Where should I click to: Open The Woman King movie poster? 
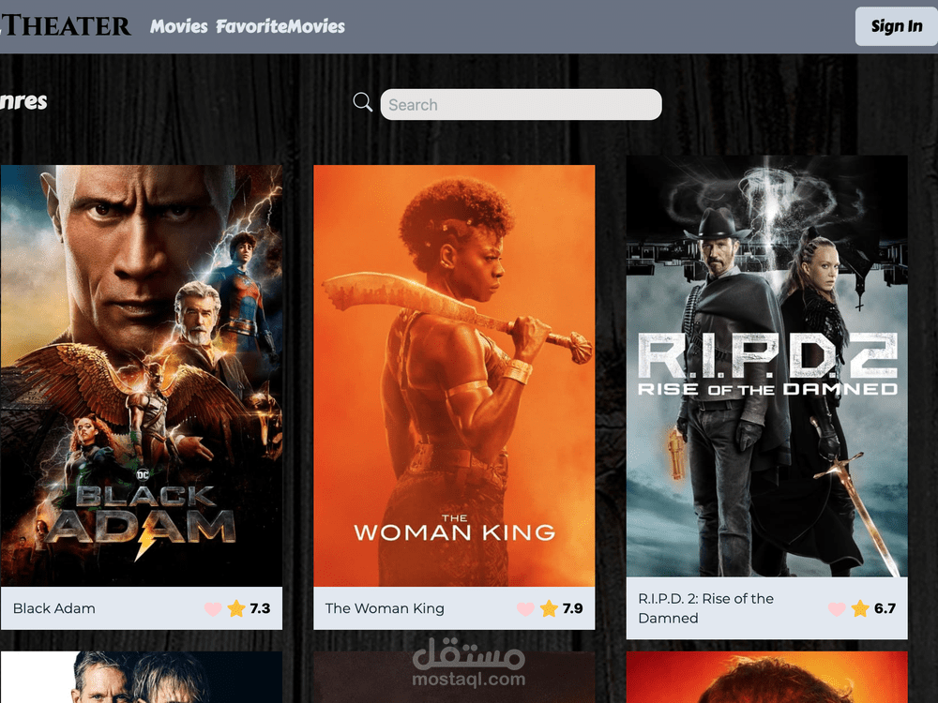coord(454,376)
